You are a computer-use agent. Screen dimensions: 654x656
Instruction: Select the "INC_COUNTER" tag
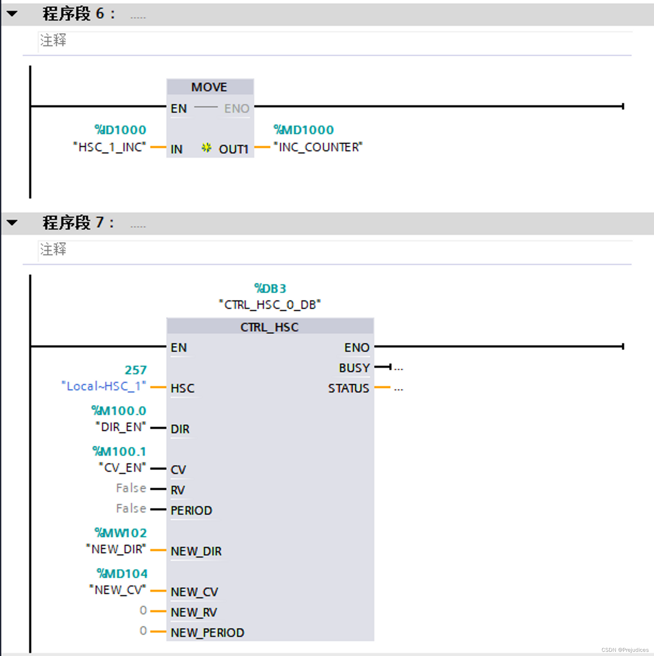coord(318,147)
